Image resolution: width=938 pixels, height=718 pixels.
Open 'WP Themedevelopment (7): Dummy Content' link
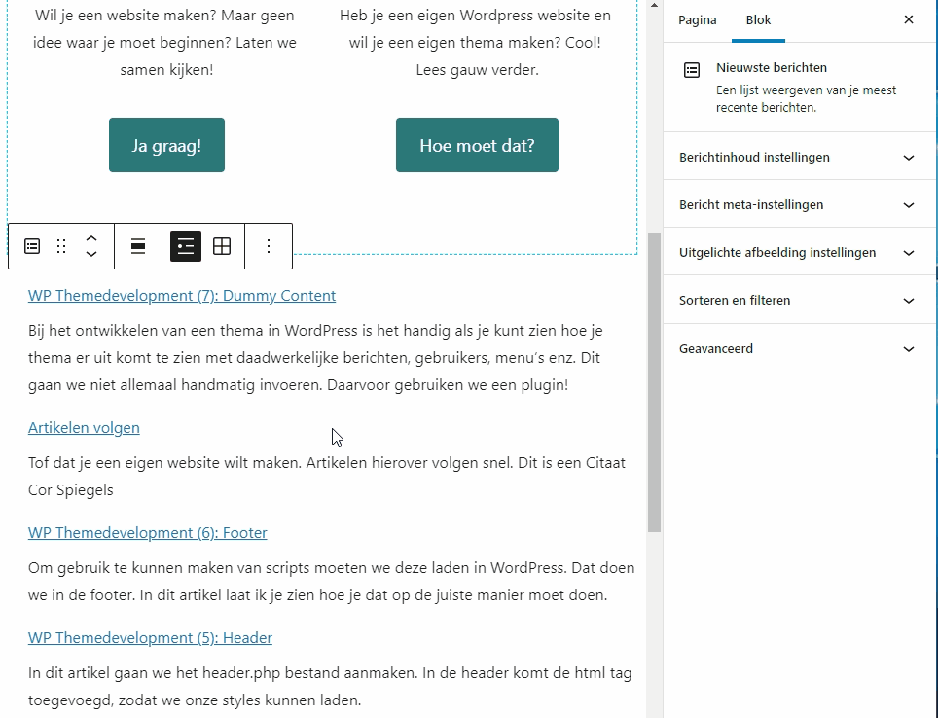click(182, 296)
